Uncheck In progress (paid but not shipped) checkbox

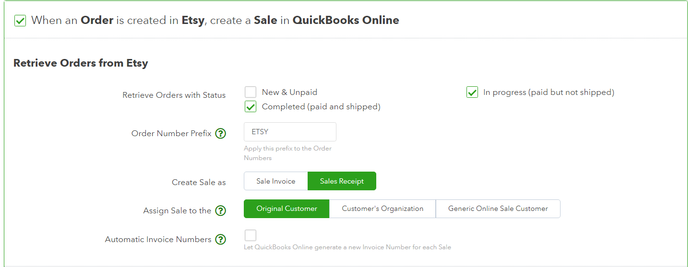472,92
